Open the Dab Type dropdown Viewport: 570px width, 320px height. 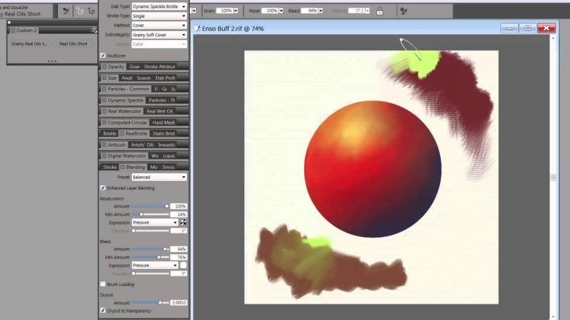point(159,7)
